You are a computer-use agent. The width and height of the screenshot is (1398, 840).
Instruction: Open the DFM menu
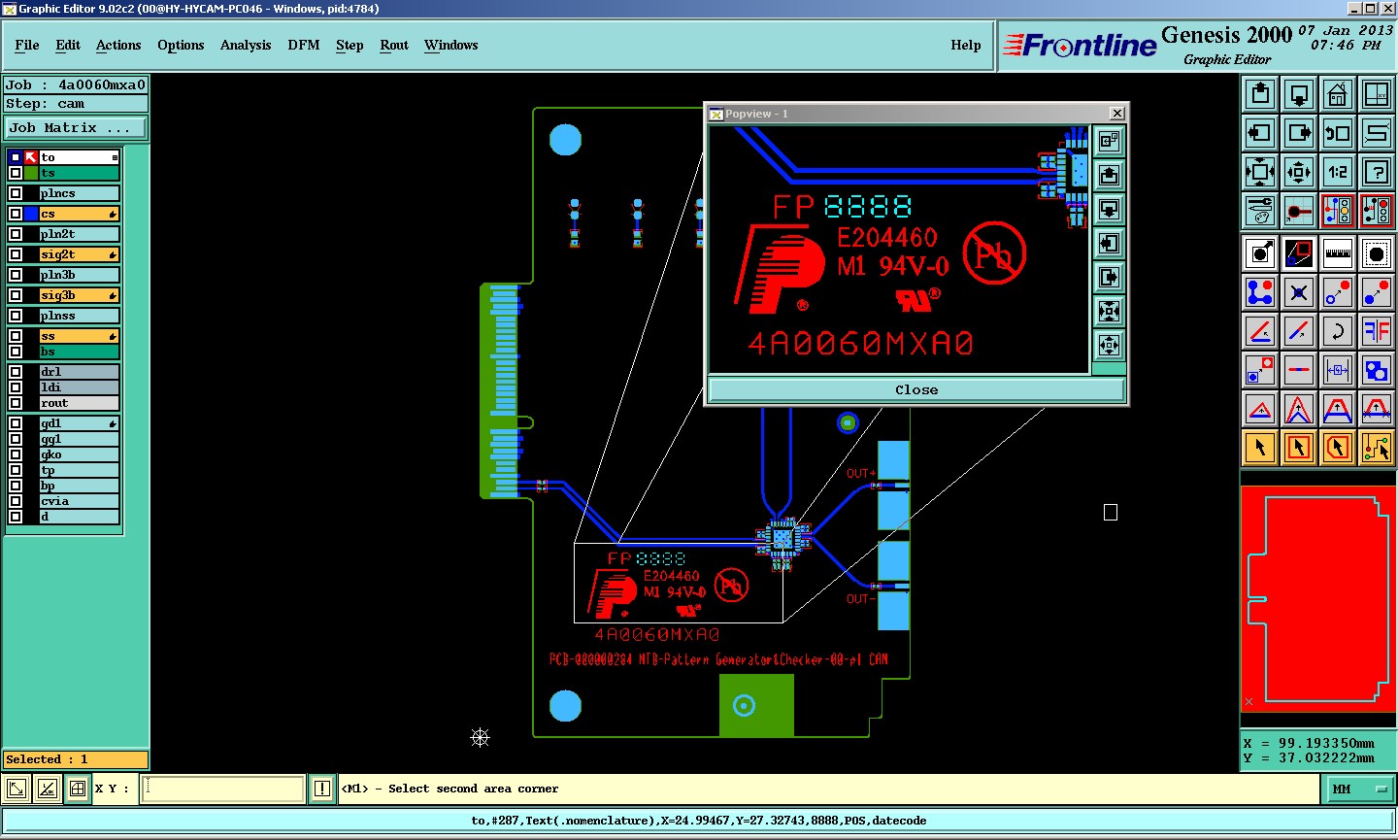click(304, 46)
